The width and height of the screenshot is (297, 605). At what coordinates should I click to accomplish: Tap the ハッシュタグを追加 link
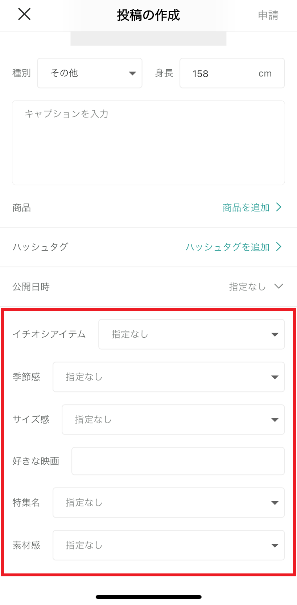[x=227, y=247]
